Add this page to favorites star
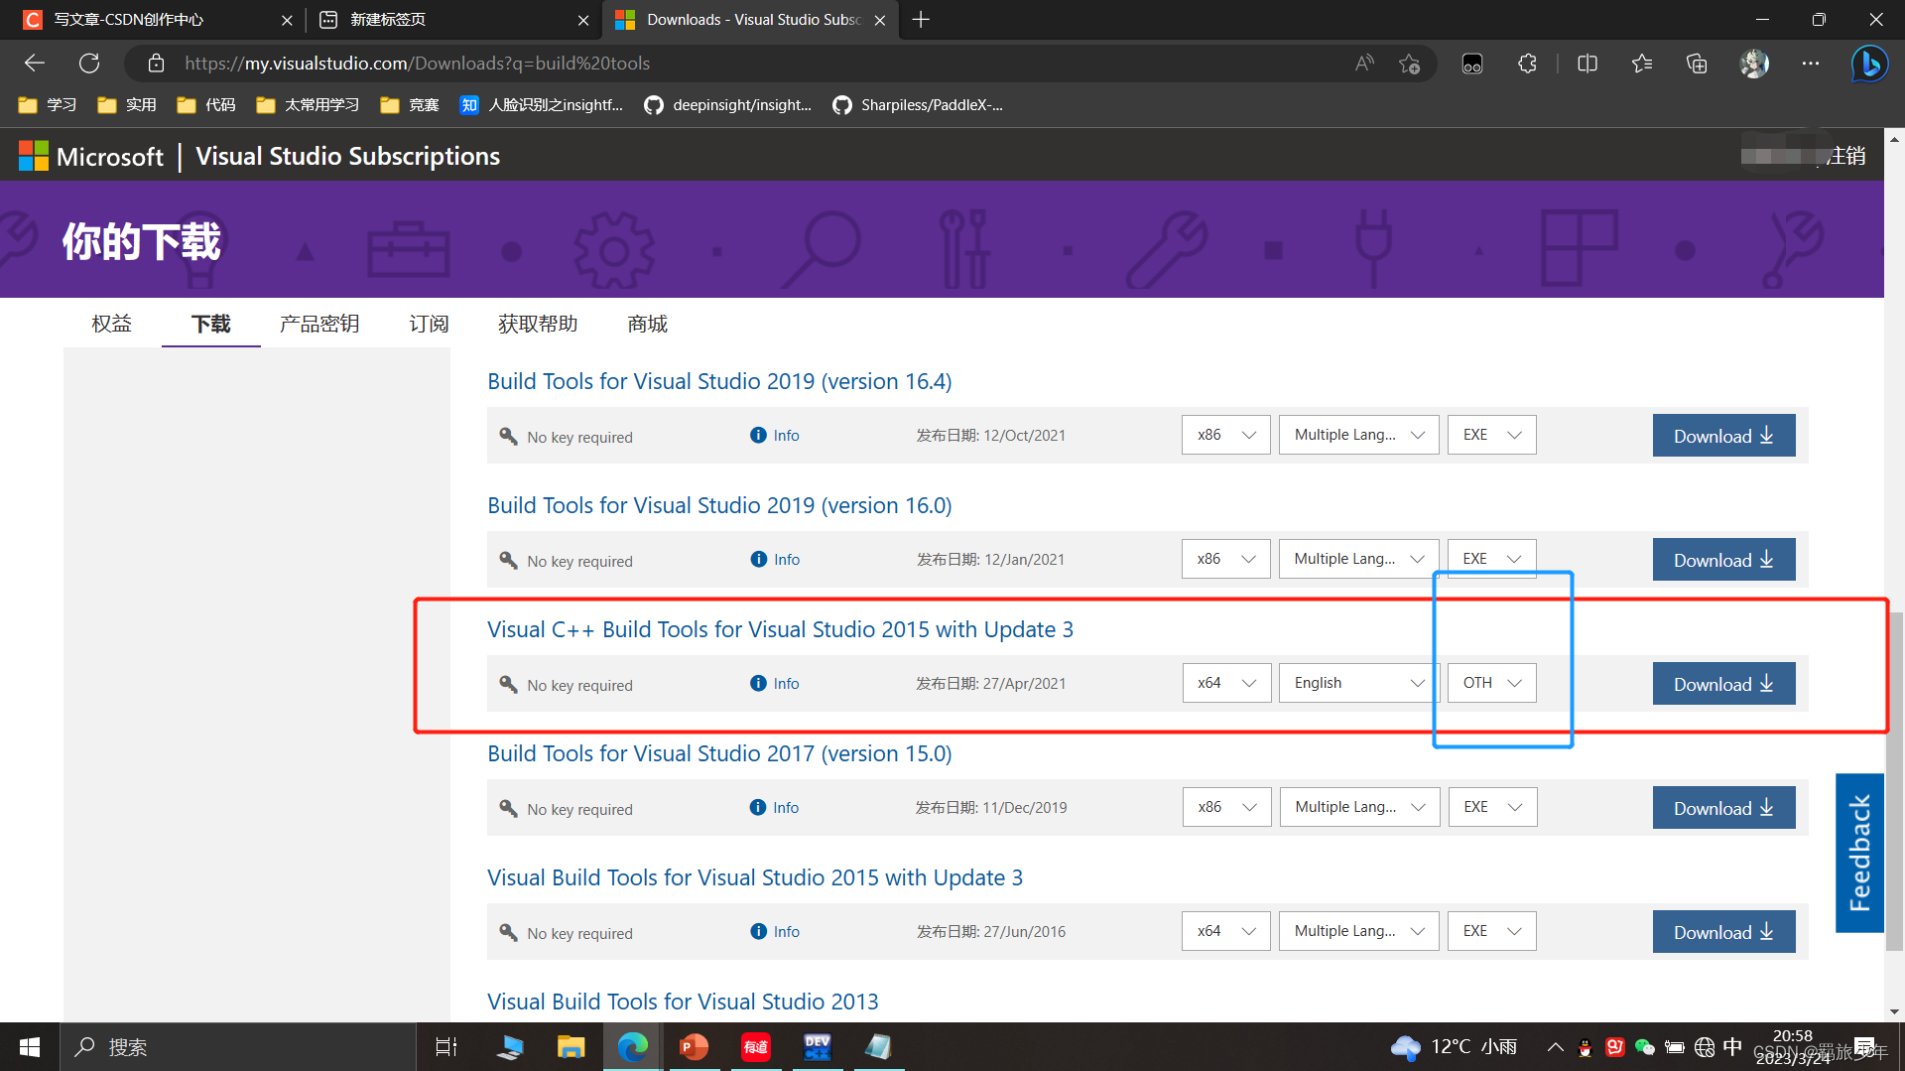The width and height of the screenshot is (1905, 1071). pos(1409,64)
